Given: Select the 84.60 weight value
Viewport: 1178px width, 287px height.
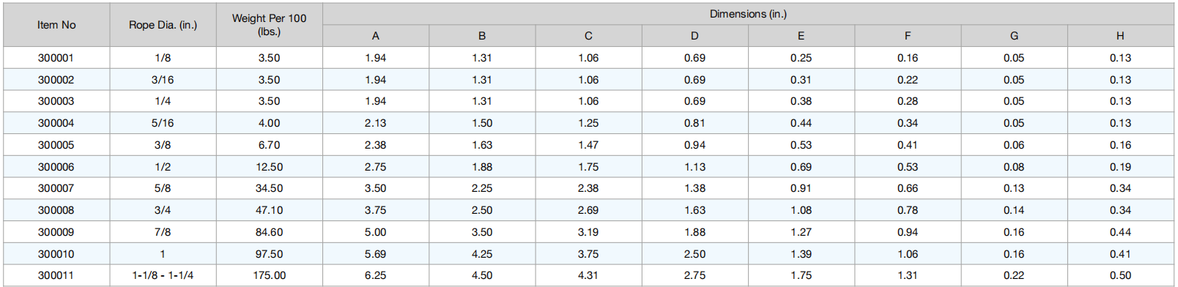Looking at the screenshot, I should pyautogui.click(x=269, y=232).
